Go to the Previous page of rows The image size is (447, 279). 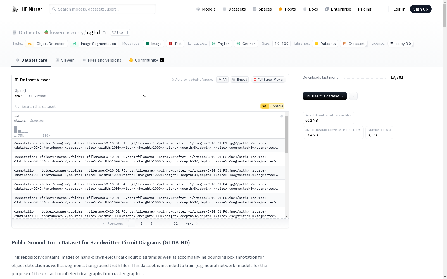pos(113,223)
